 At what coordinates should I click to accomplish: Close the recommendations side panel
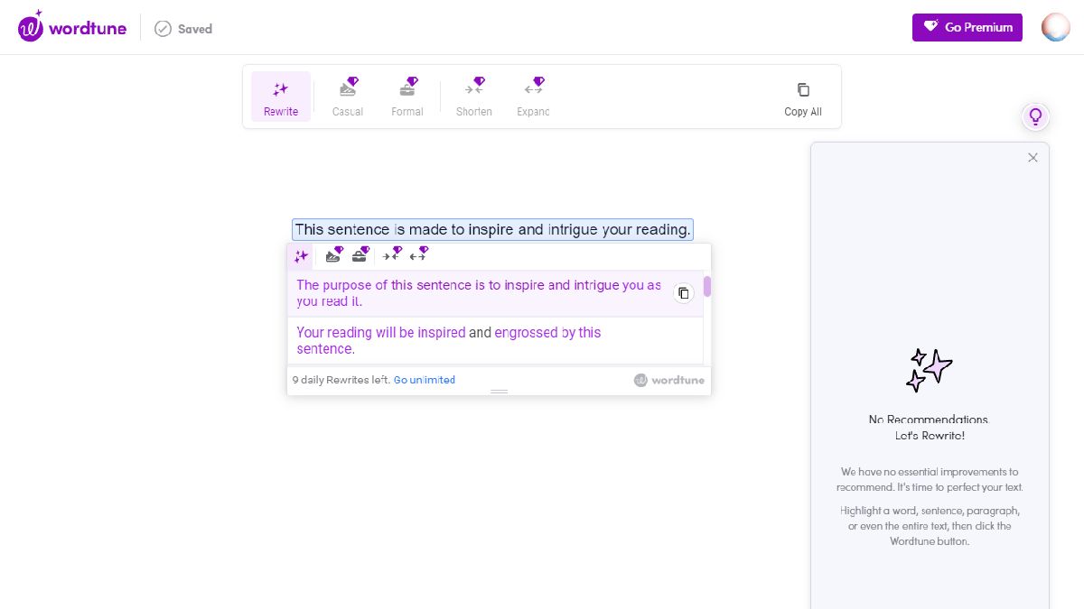point(1033,158)
